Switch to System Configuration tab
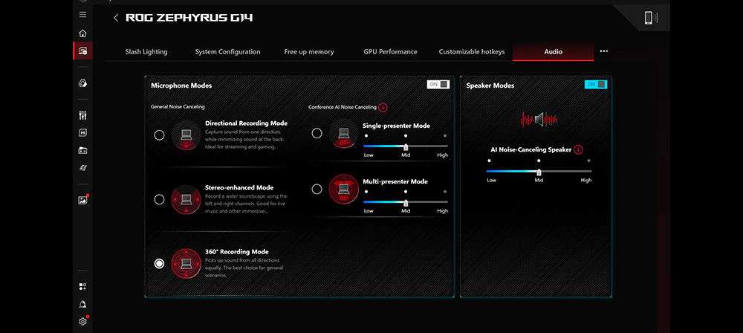The image size is (743, 333). (x=227, y=52)
